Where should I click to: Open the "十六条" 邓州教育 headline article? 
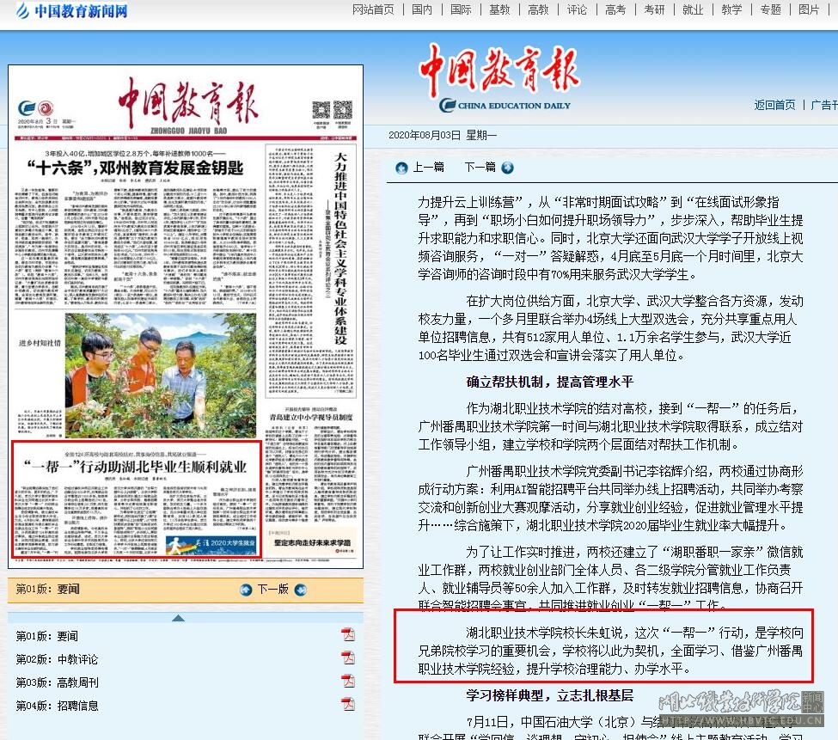(x=135, y=167)
